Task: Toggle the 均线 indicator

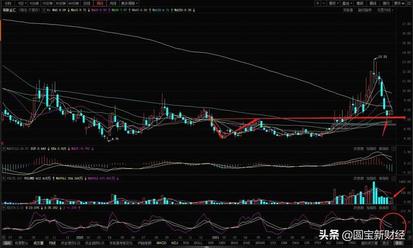Action: [x=52, y=243]
